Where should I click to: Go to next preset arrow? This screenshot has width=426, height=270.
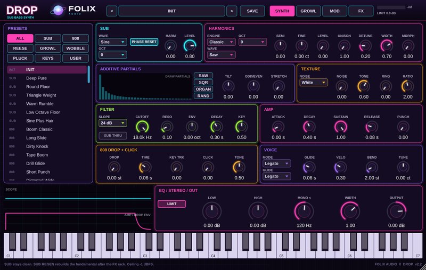coord(232,11)
